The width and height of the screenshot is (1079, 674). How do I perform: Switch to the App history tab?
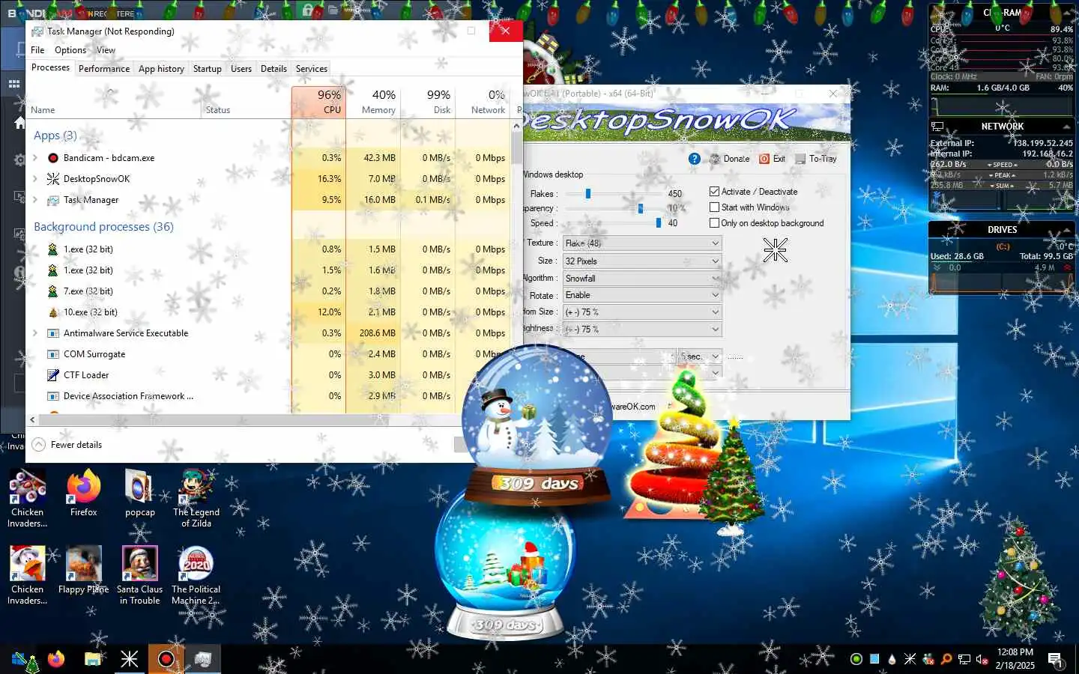(x=161, y=69)
